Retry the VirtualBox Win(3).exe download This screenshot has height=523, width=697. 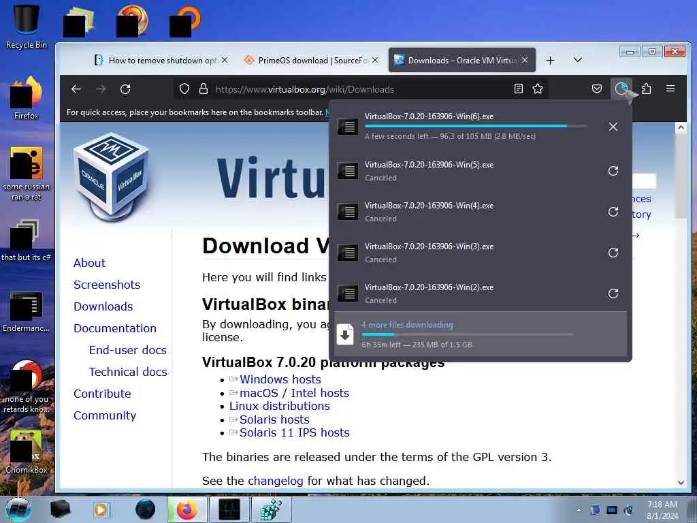pos(613,253)
